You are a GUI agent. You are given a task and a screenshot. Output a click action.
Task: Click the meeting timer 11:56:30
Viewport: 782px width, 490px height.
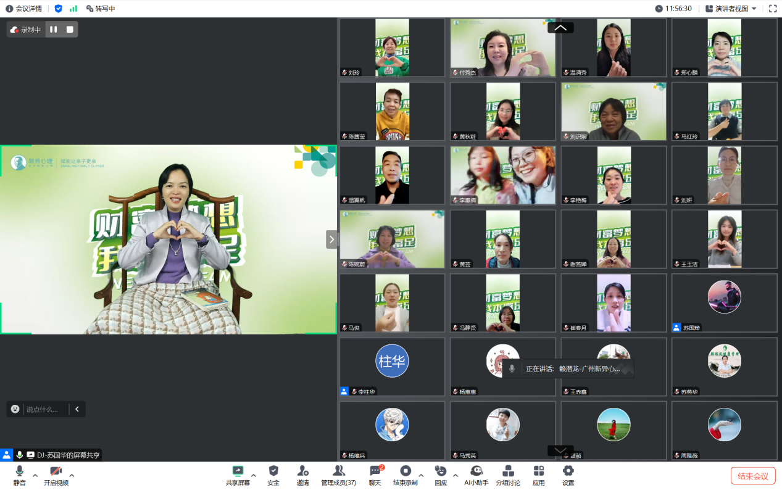click(x=678, y=9)
